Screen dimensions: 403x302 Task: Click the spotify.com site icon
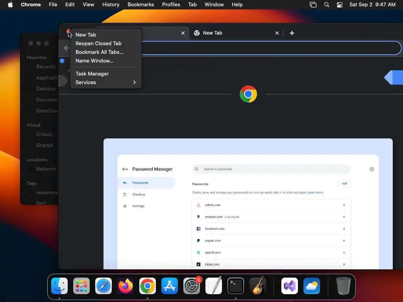[198, 252]
